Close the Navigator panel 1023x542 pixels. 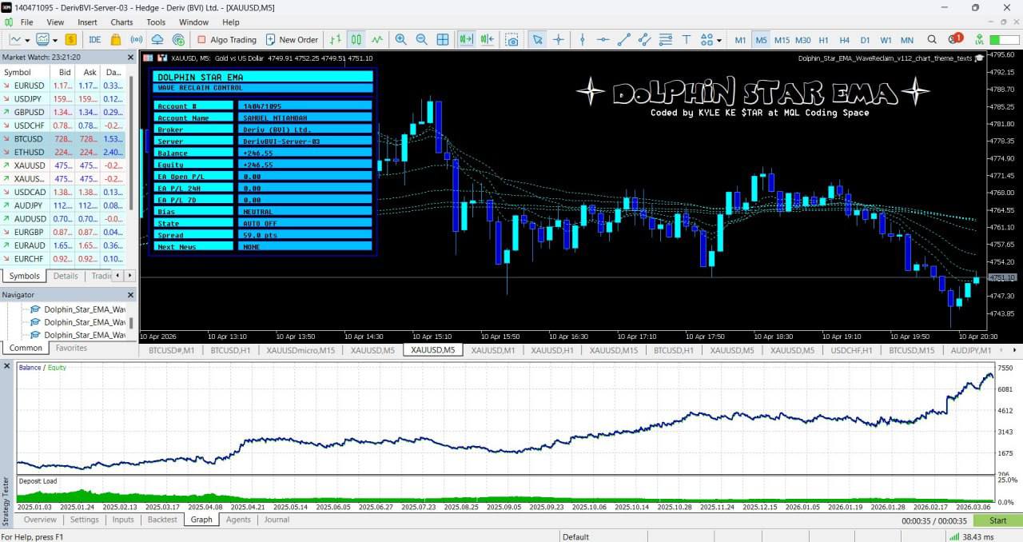point(131,295)
